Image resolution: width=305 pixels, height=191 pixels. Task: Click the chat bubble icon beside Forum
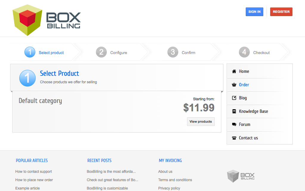click(234, 124)
